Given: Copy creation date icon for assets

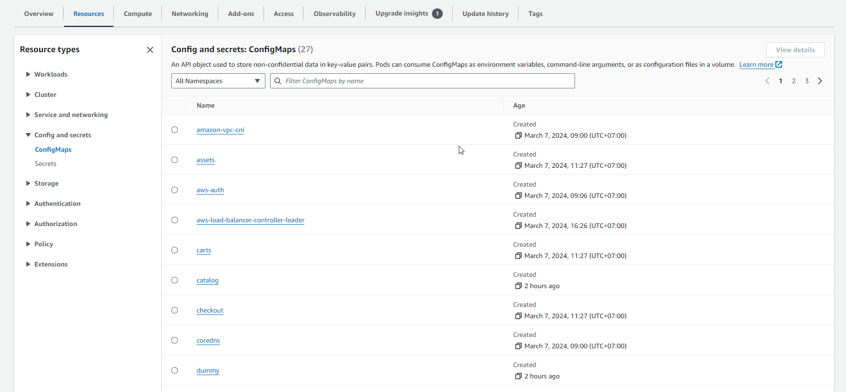Looking at the screenshot, I should (x=518, y=165).
